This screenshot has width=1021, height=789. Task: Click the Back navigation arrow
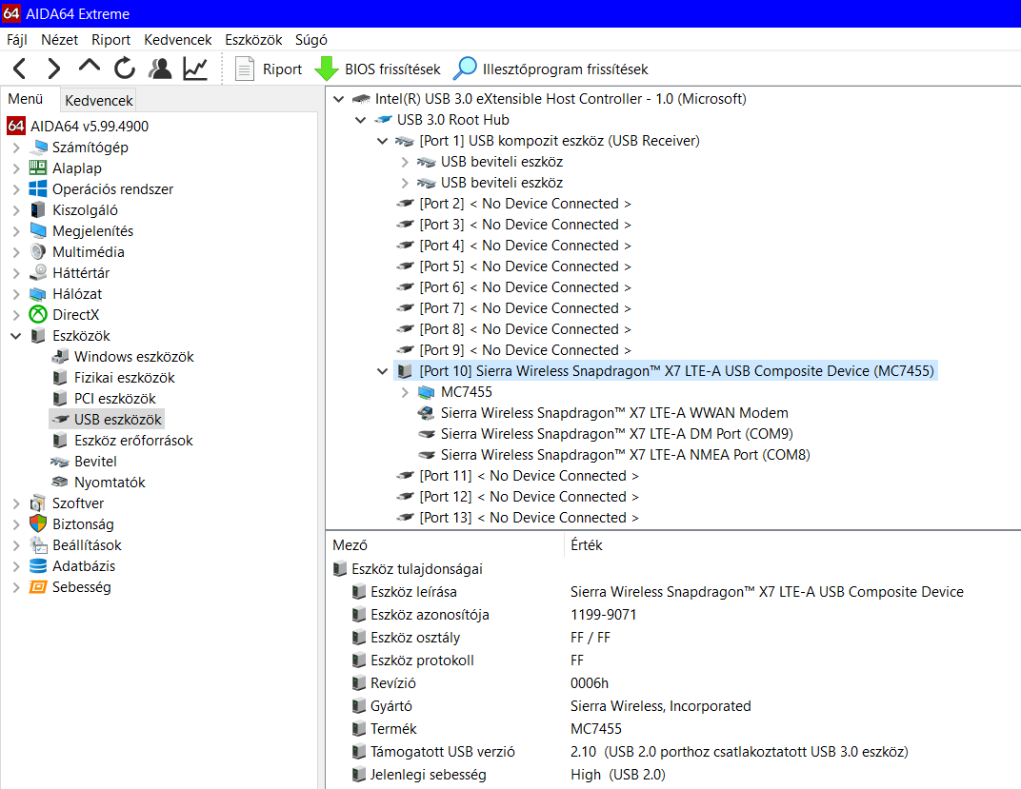pos(20,69)
